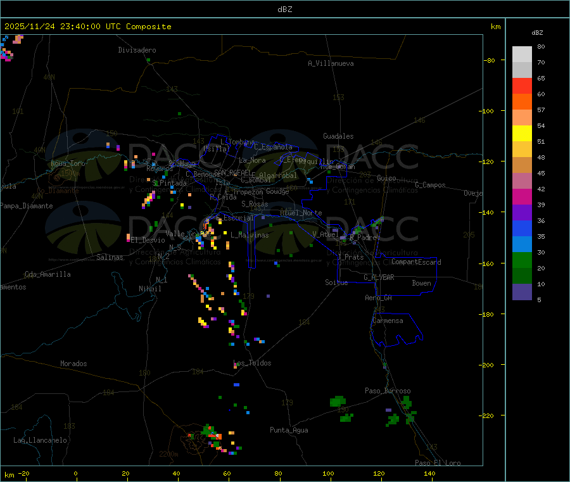Click the El_Desvio map label
The image size is (570, 482).
click(x=148, y=240)
